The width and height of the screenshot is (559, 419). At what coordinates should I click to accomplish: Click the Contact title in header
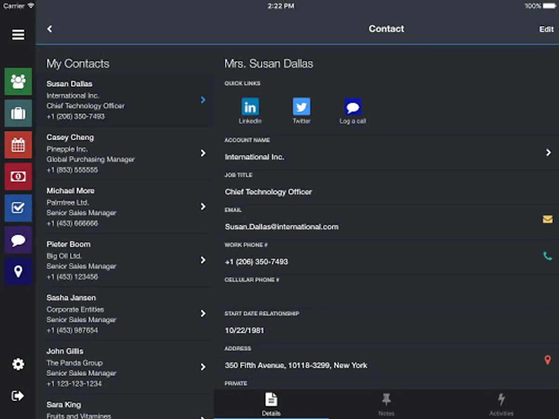386,29
